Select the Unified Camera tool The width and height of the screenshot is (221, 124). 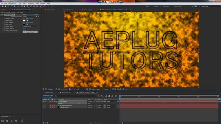click(15, 6)
